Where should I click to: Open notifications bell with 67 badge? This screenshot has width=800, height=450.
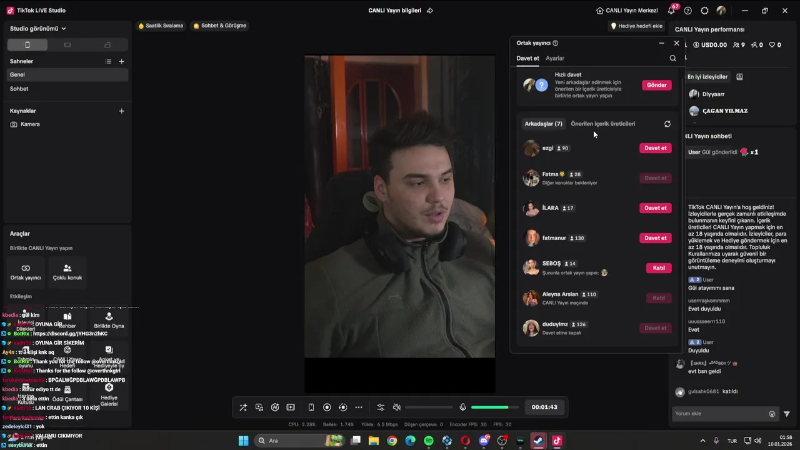[671, 10]
